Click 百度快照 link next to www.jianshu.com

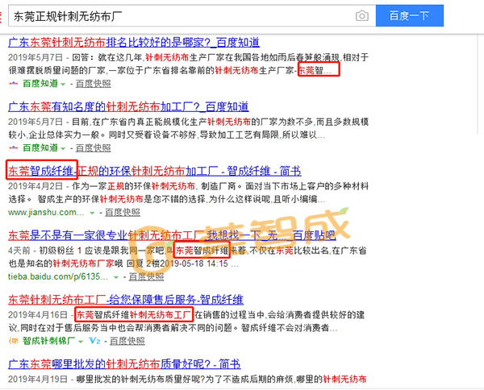click(123, 213)
